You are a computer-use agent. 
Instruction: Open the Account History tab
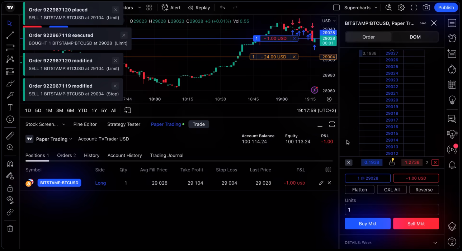pyautogui.click(x=124, y=155)
